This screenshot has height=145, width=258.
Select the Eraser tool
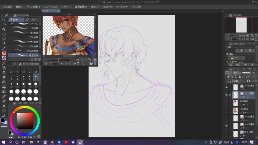4,77
